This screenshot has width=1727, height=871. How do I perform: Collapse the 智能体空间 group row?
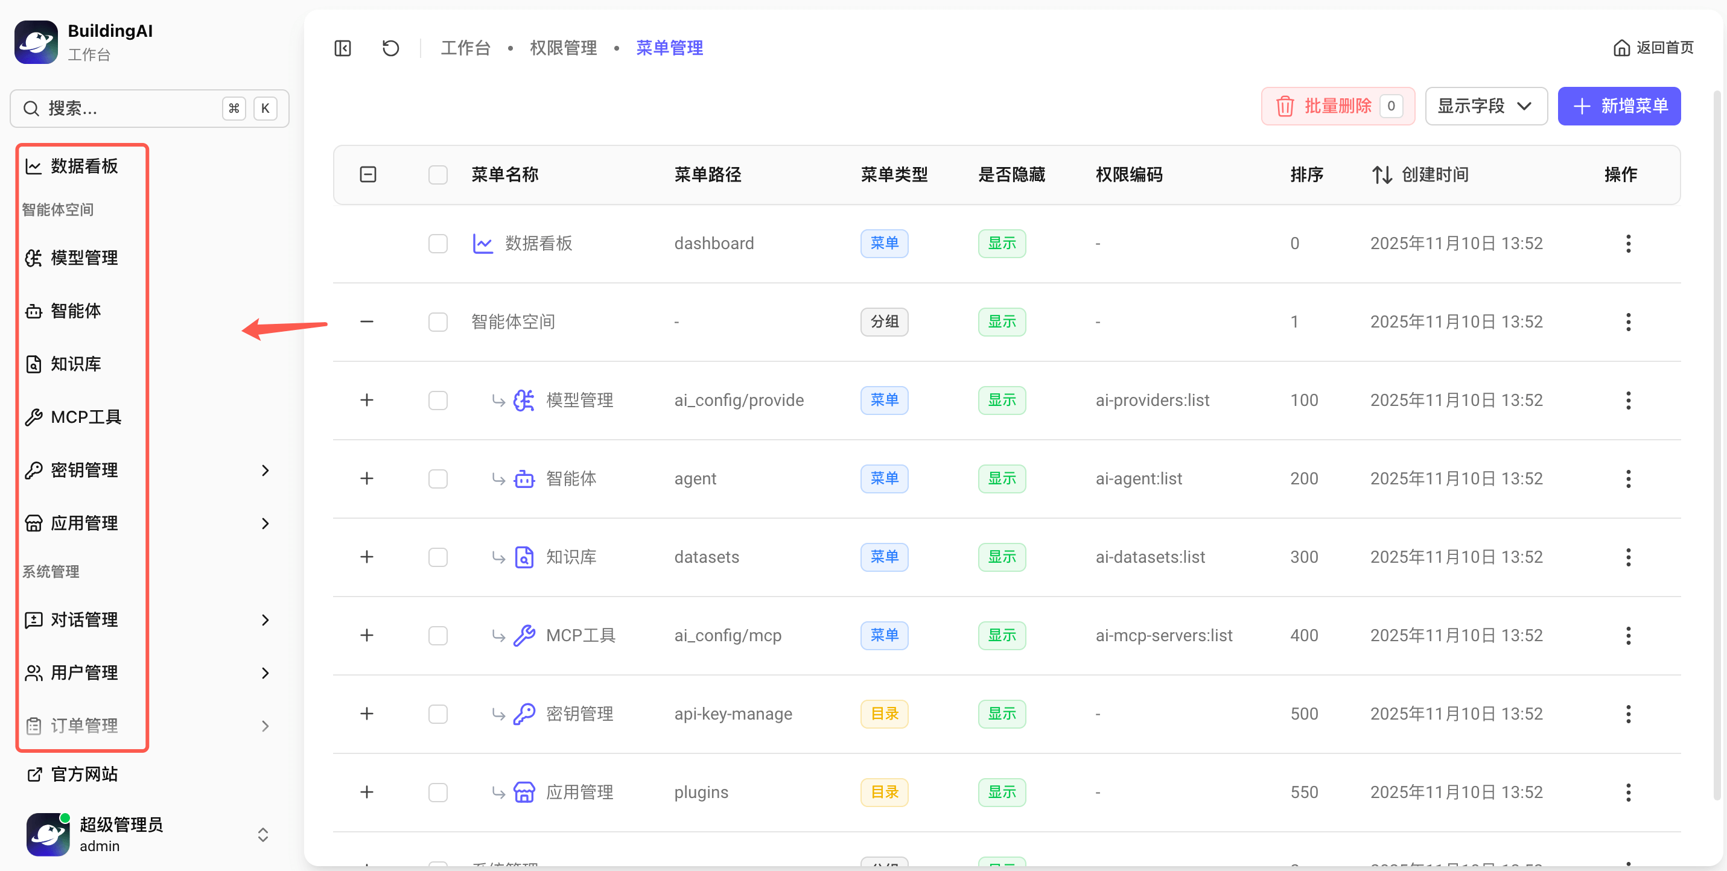tap(367, 321)
